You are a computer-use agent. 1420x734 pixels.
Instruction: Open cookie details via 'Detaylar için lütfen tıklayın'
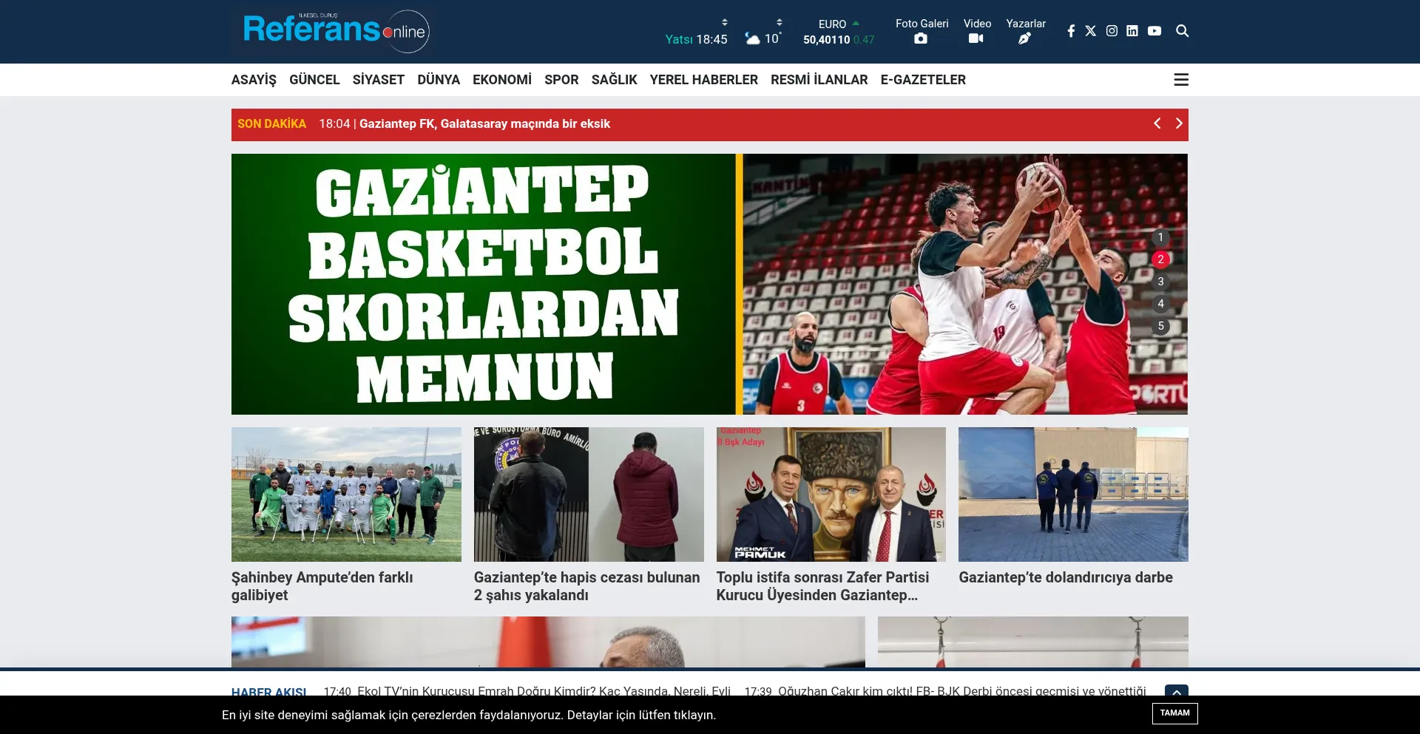click(x=640, y=715)
